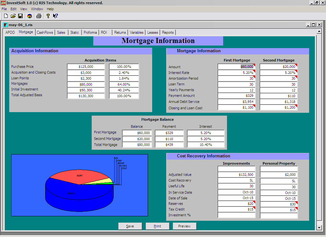Open the File menu
The height and width of the screenshot is (237, 326).
[x=4, y=9]
